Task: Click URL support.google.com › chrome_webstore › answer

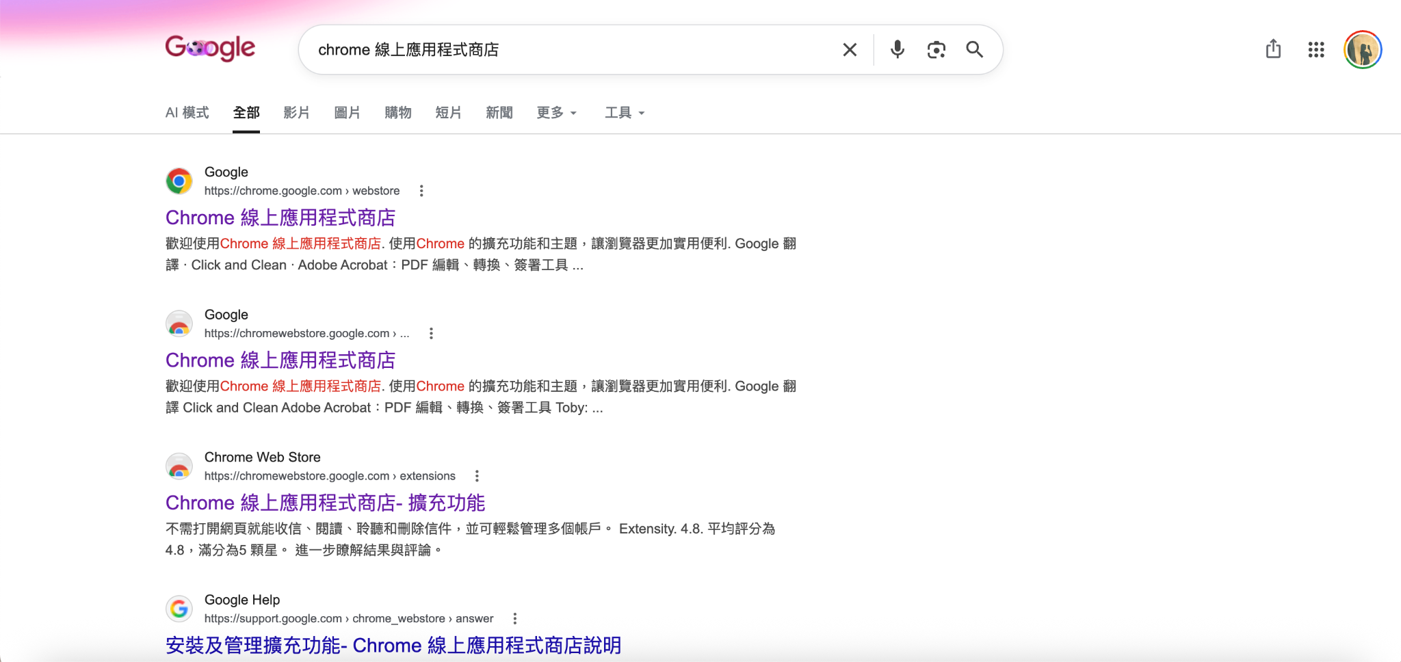Action: [349, 619]
